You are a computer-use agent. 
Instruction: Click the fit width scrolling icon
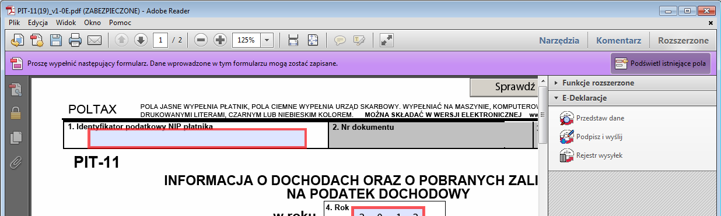pyautogui.click(x=293, y=40)
